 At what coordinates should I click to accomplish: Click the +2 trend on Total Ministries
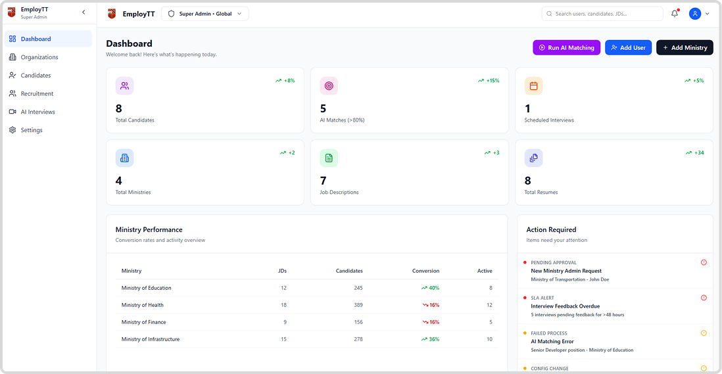pyautogui.click(x=287, y=152)
